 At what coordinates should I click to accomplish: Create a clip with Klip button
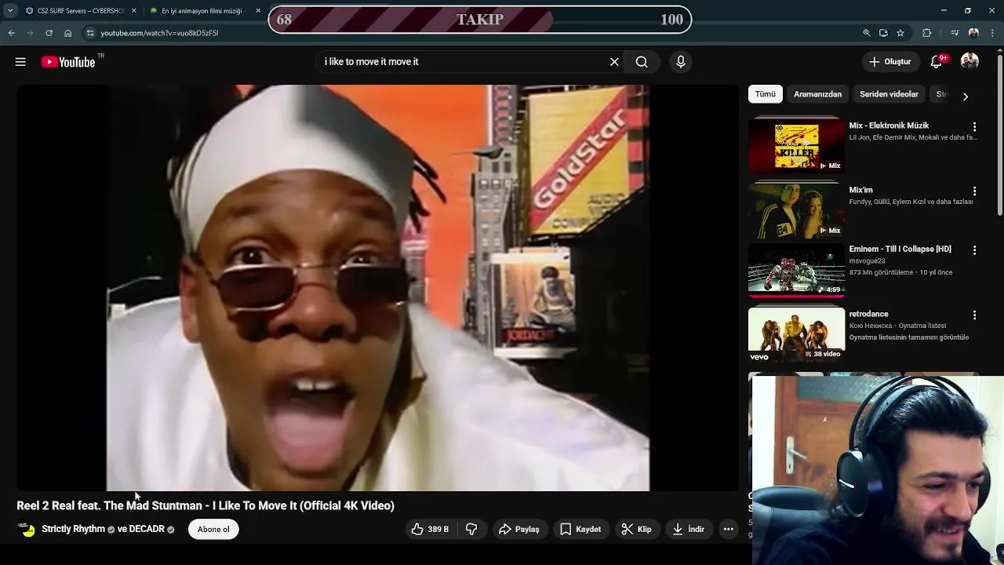(x=636, y=530)
